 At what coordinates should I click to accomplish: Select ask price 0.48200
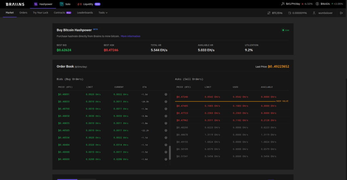coord(182,128)
